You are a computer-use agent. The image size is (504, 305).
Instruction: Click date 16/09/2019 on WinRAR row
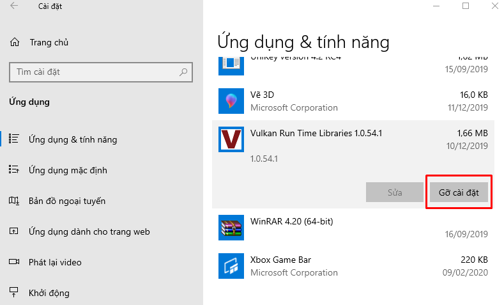click(x=466, y=234)
